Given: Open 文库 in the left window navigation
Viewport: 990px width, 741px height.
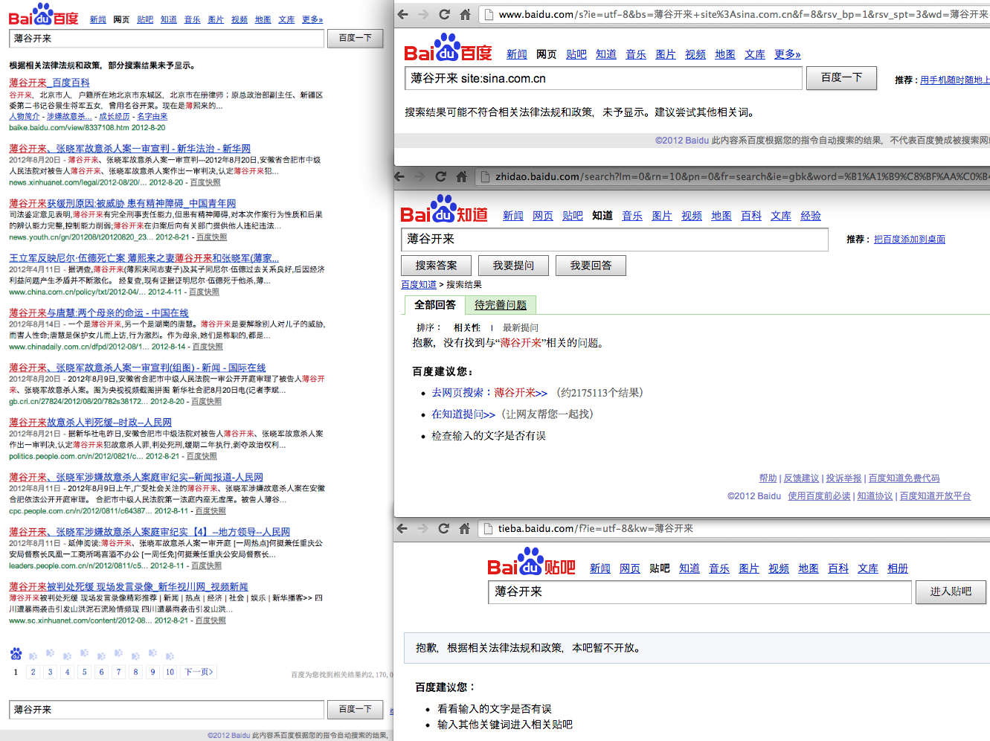Looking at the screenshot, I should click(286, 19).
